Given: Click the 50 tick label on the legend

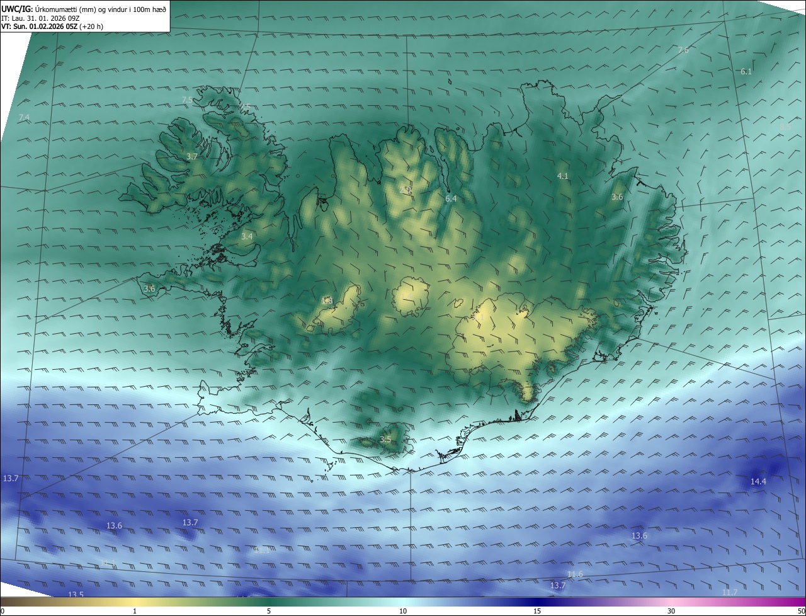Looking at the screenshot, I should [801, 611].
